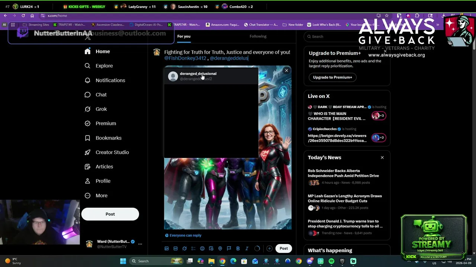Open Task View in taskbar
Viewport: 476px width, 267px height.
click(190, 261)
